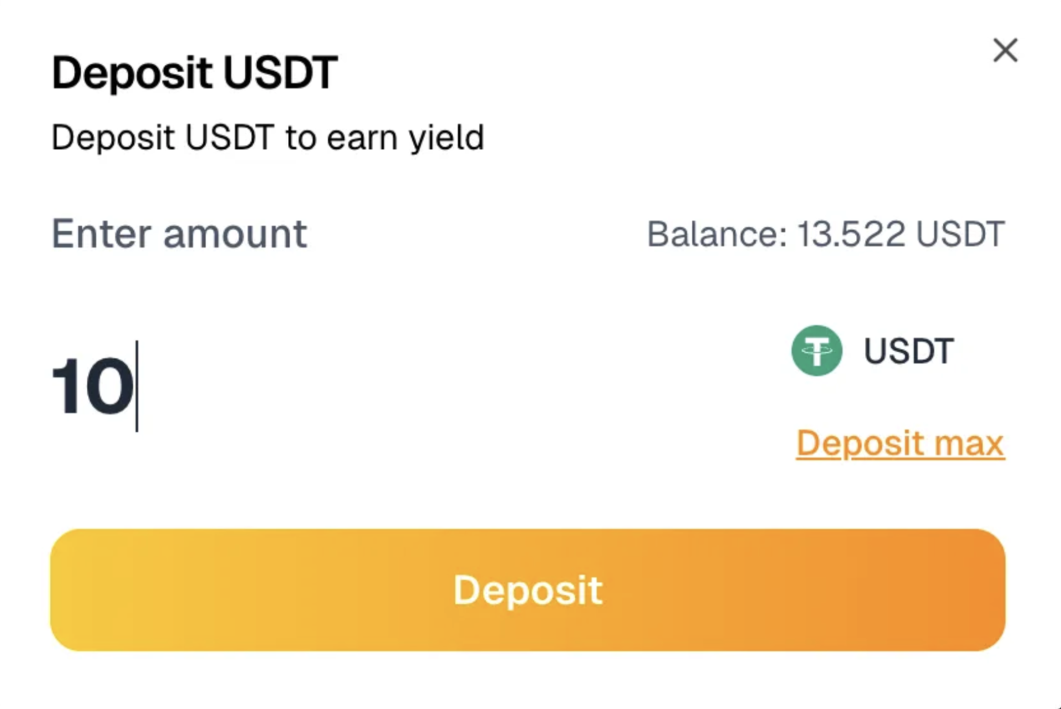Click the Enter amount label
Screen dimensions: 1061x709
click(x=179, y=234)
